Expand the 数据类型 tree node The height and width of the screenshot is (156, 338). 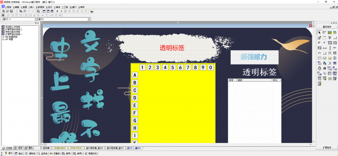[3, 37]
